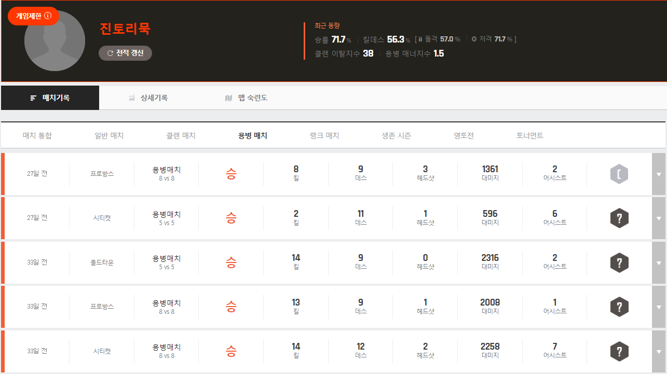667x374 pixels.
Task: Click the question mark badge in 2258 damage row
Action: click(x=619, y=351)
